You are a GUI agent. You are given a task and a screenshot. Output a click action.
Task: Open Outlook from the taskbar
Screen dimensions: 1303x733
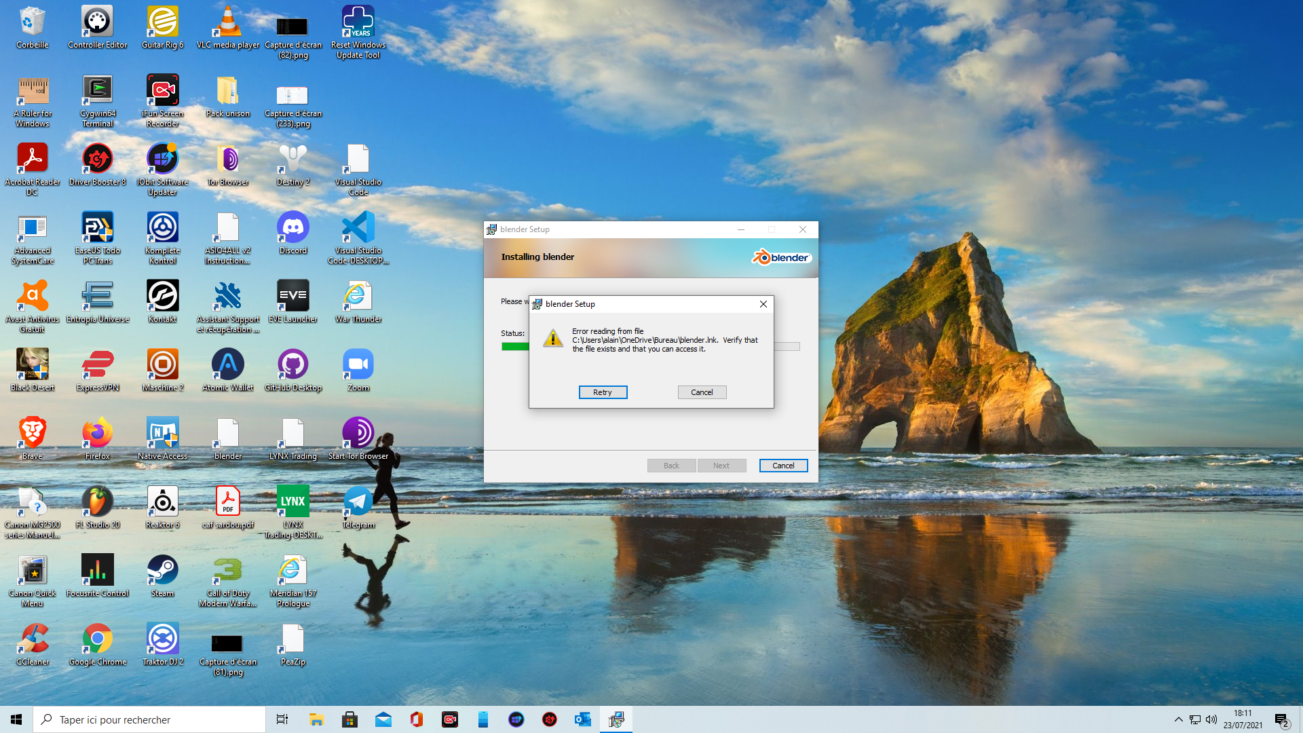(582, 719)
